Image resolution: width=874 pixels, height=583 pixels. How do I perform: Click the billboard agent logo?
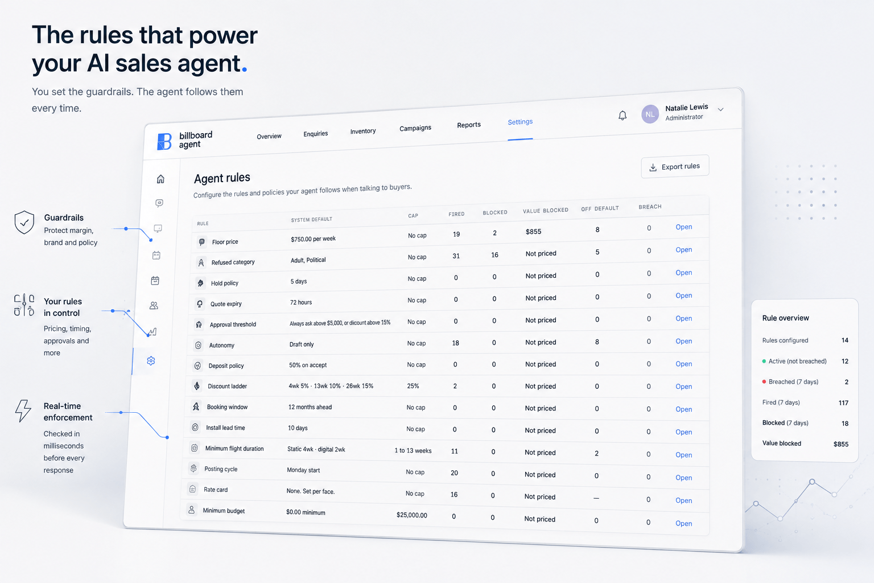[185, 140]
